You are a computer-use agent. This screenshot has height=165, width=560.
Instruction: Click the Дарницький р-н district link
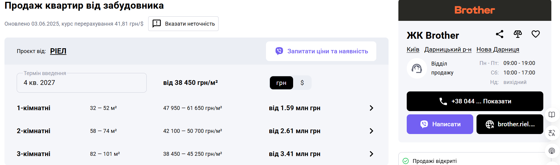click(x=448, y=49)
